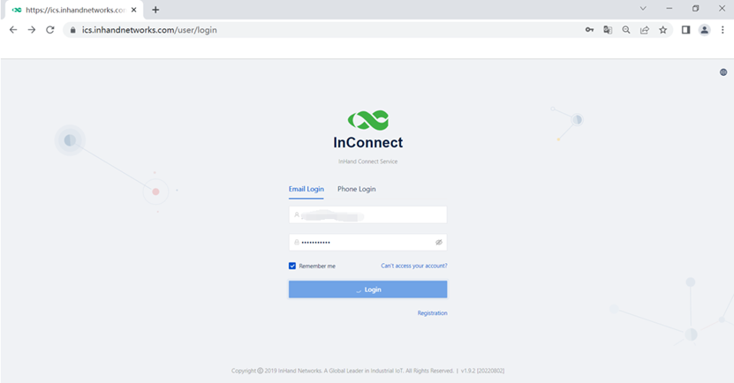Reload the login page
734x383 pixels.
click(x=50, y=30)
